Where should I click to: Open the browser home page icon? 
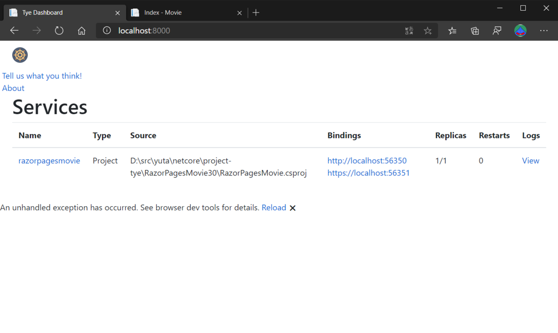(81, 31)
